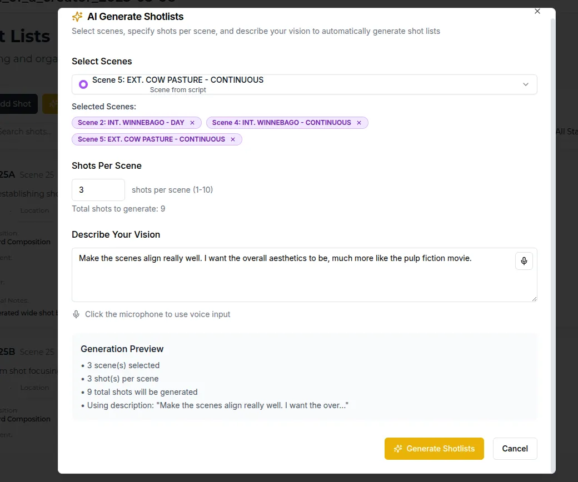Image resolution: width=578 pixels, height=482 pixels.
Task: Remove Scene 5: EXT. COW PASTURE chip
Action: point(233,139)
